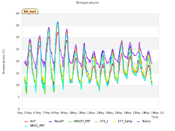Select the NR01_PRT legend label
This screenshot has width=175, height=131.
tap(37, 126)
